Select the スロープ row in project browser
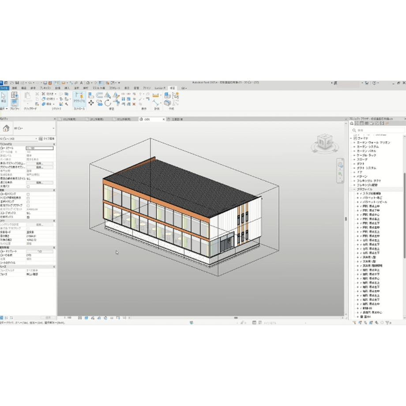Viewport: 406px width, 406px height. (x=362, y=159)
